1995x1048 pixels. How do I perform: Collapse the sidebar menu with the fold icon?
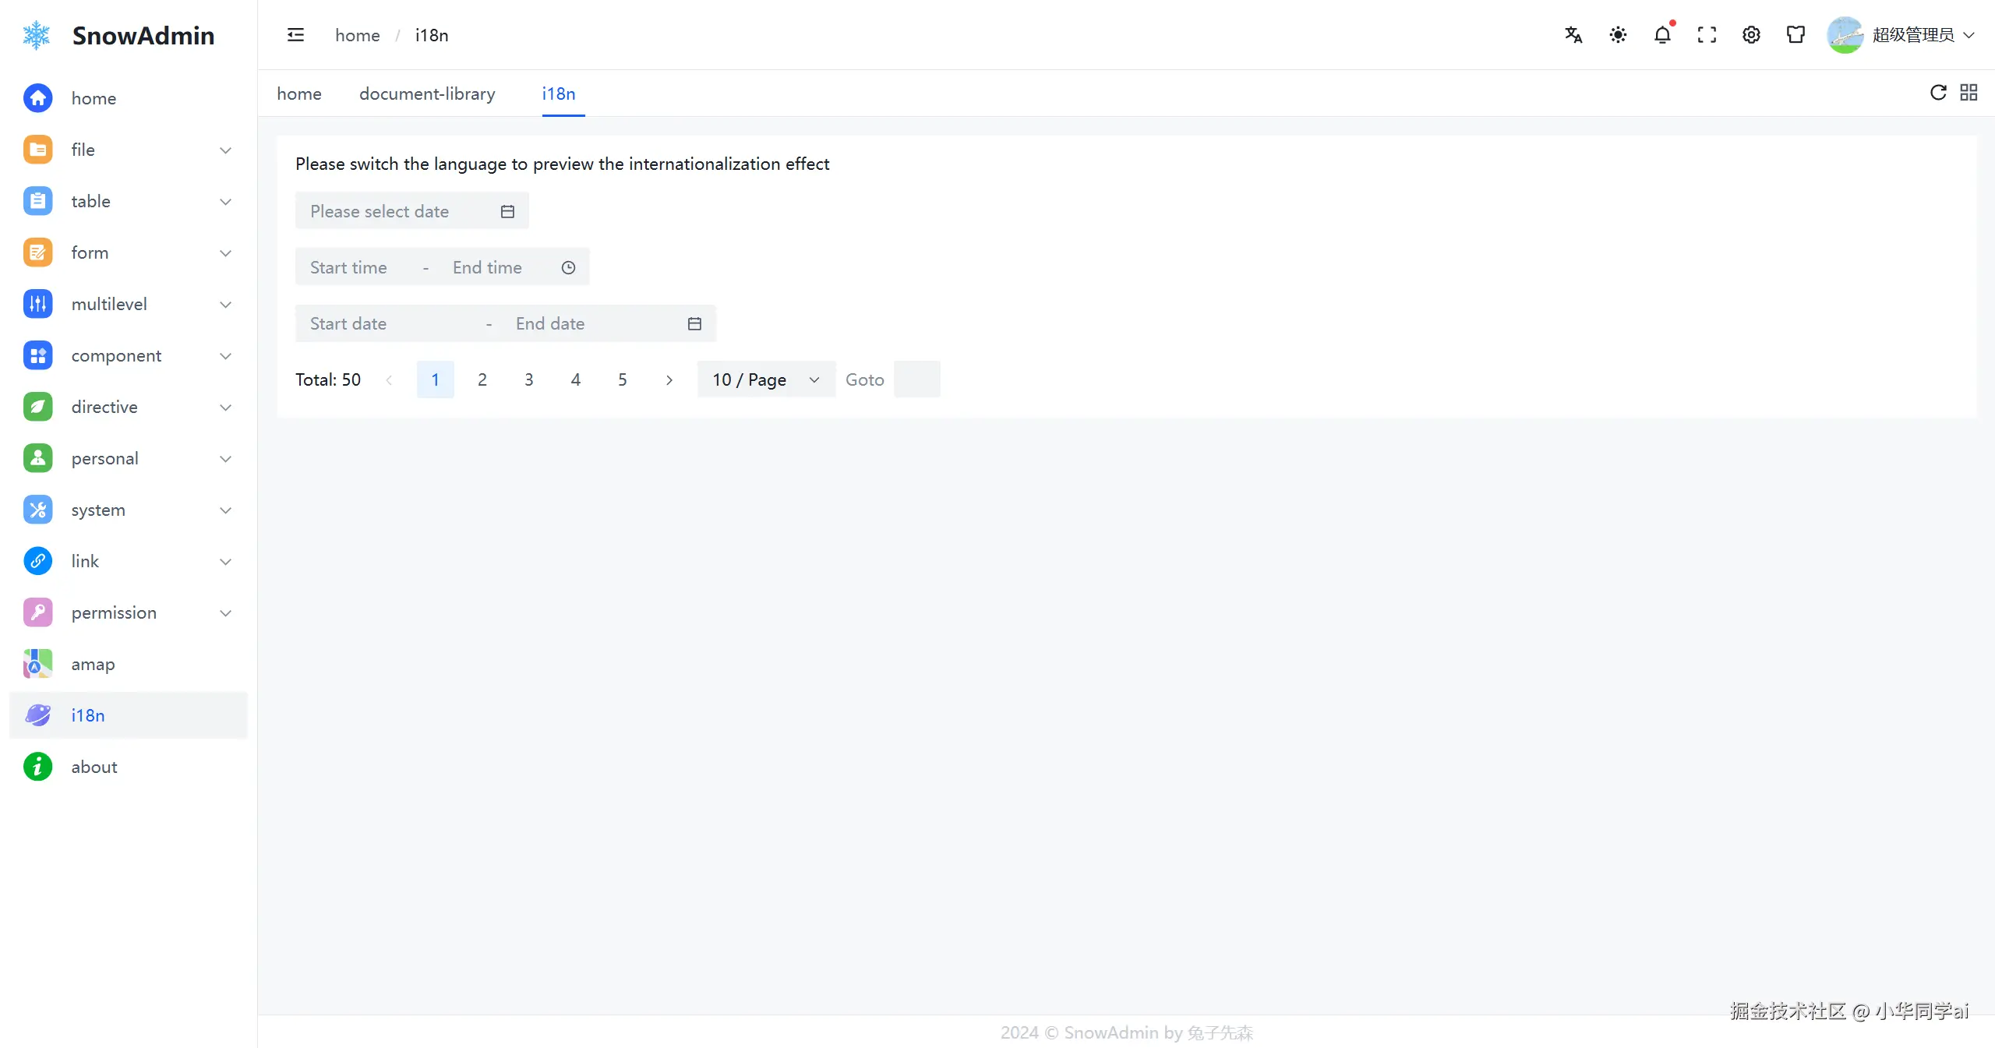coord(295,35)
